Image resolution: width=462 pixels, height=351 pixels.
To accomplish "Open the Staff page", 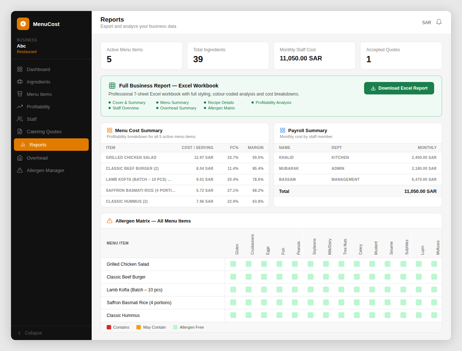I will pyautogui.click(x=51, y=119).
